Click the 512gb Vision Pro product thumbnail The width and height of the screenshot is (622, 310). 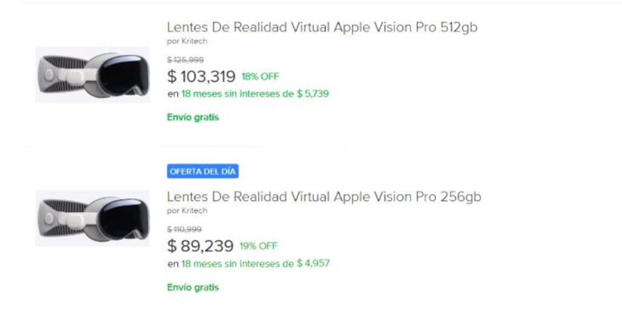click(x=92, y=75)
